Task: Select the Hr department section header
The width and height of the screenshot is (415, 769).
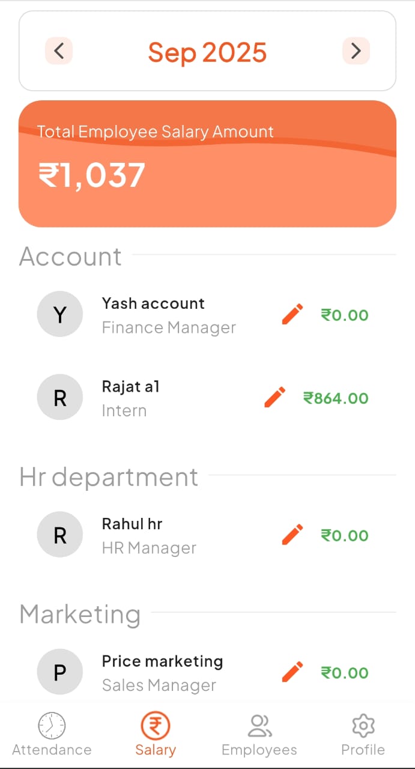Action: (109, 477)
